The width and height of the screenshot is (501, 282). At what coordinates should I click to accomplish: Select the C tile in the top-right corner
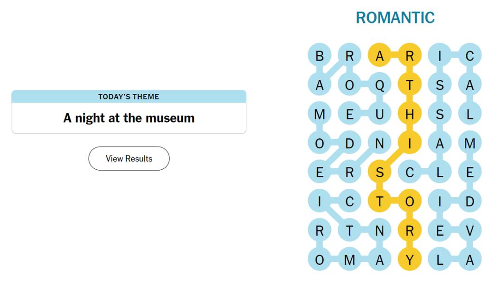470,55
